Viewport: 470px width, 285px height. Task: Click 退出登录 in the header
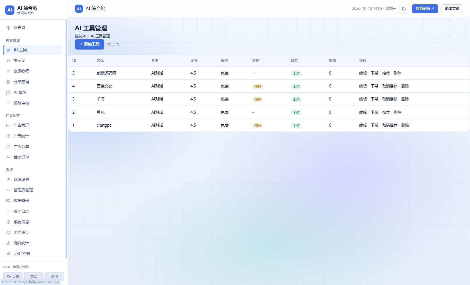[x=452, y=9]
